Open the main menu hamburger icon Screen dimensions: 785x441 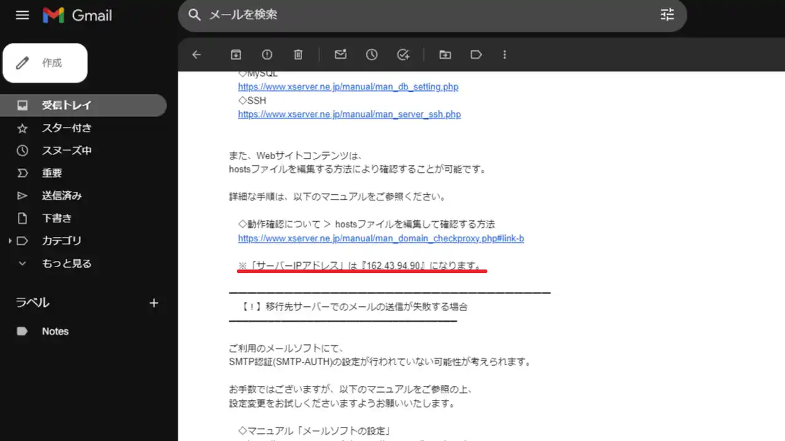point(22,15)
